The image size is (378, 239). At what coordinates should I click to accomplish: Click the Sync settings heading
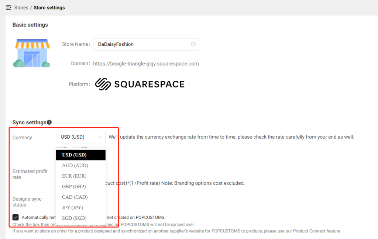click(29, 122)
